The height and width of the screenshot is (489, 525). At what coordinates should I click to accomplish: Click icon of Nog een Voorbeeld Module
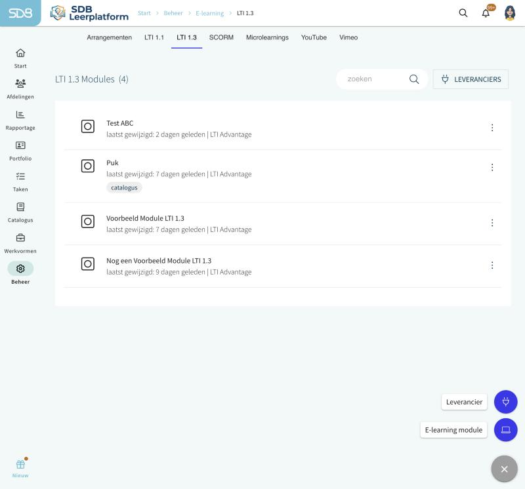88,264
